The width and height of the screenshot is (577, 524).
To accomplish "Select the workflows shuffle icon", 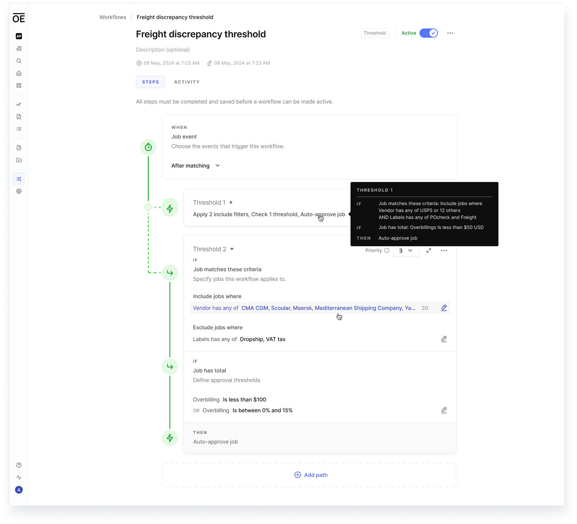I will click(19, 179).
